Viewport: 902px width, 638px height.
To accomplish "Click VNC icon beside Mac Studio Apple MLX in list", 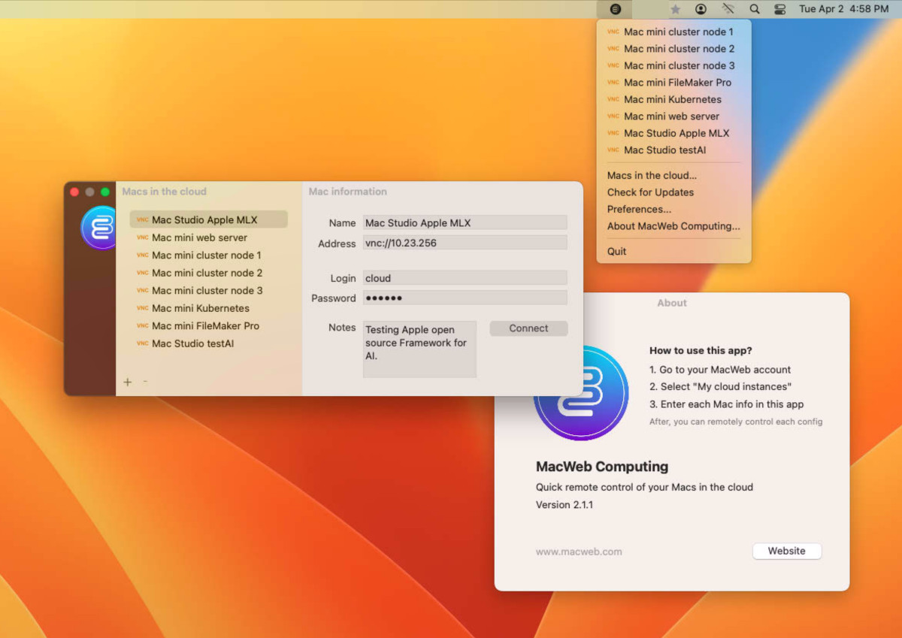I will [x=142, y=220].
